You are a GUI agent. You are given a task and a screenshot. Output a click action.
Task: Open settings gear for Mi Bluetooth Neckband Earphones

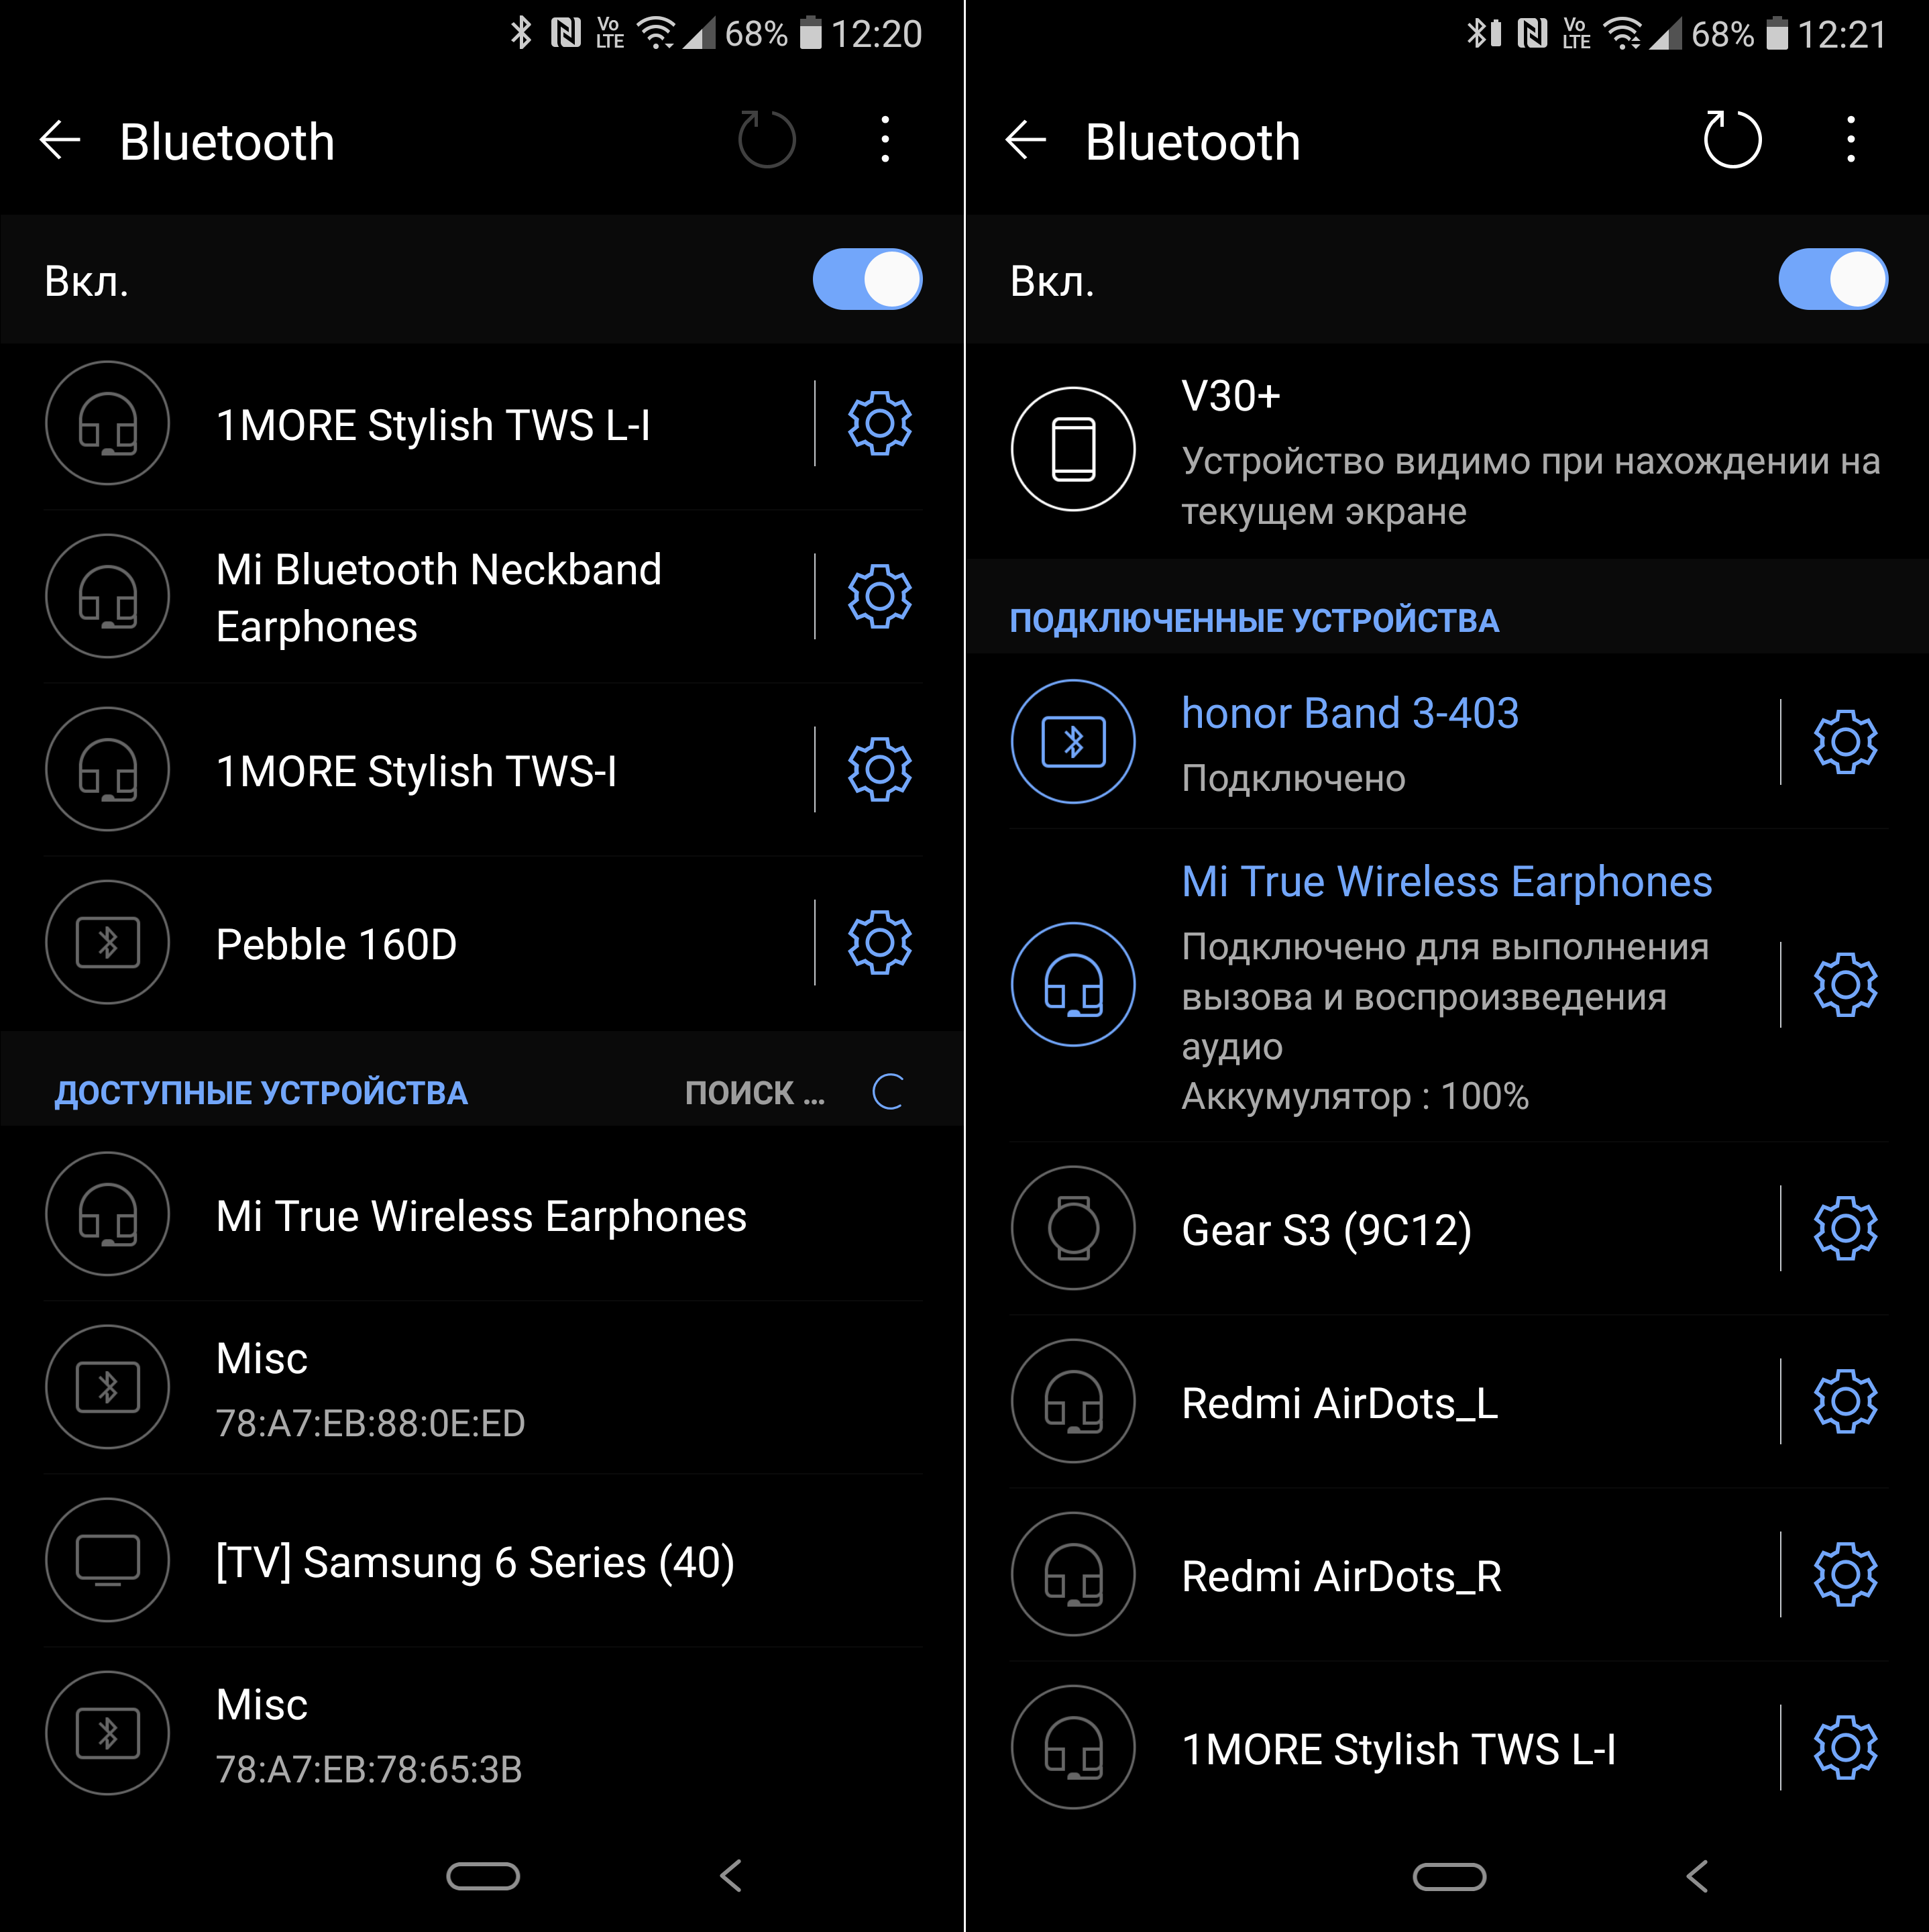tap(879, 596)
